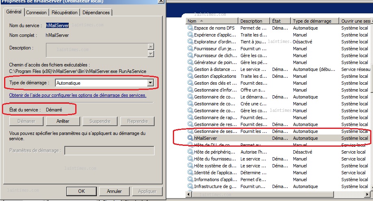Select the Générateur de poin... service
Screen dimensions: 373x201
click(279, 62)
